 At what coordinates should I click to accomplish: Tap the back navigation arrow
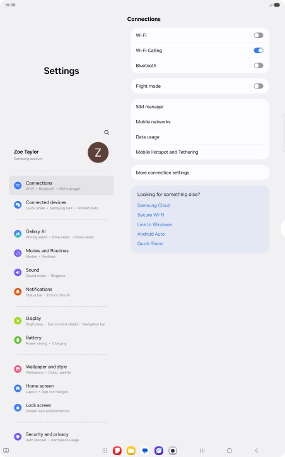(x=256, y=451)
